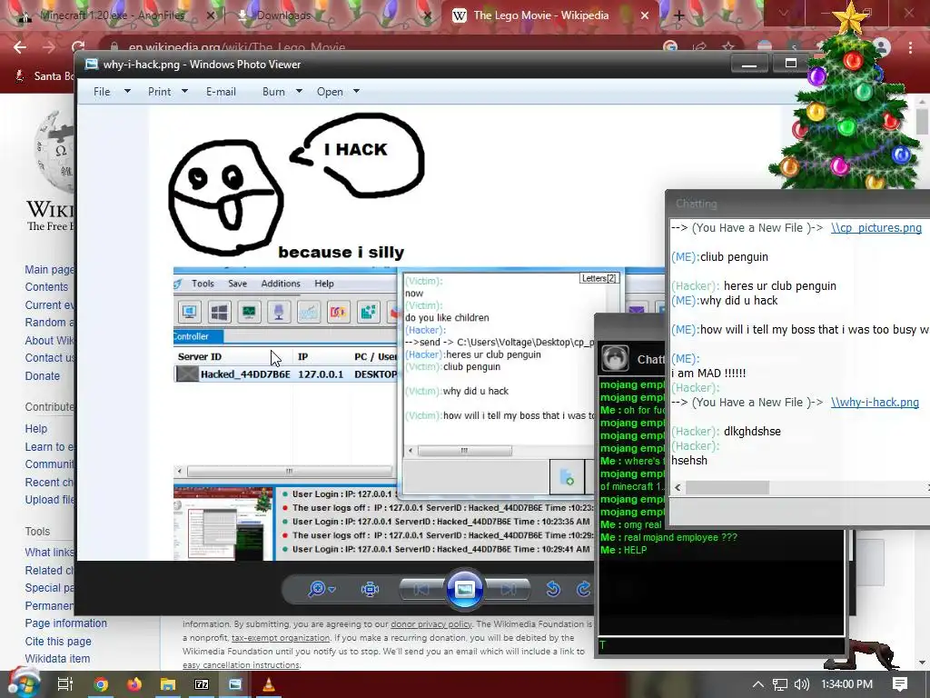
Task: Launch Firefox from the taskbar
Action: pos(134,684)
